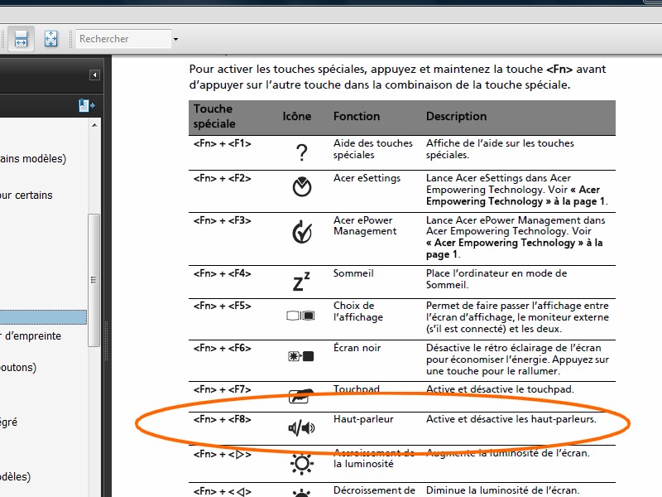Open the Rechercher search options dropdown arrow

pos(175,39)
